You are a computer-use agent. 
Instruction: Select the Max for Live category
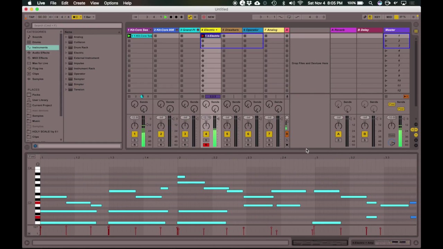[40, 63]
